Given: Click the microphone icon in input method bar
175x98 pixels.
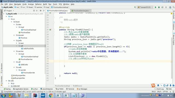Looking at the screenshot, I should click(170, 85).
